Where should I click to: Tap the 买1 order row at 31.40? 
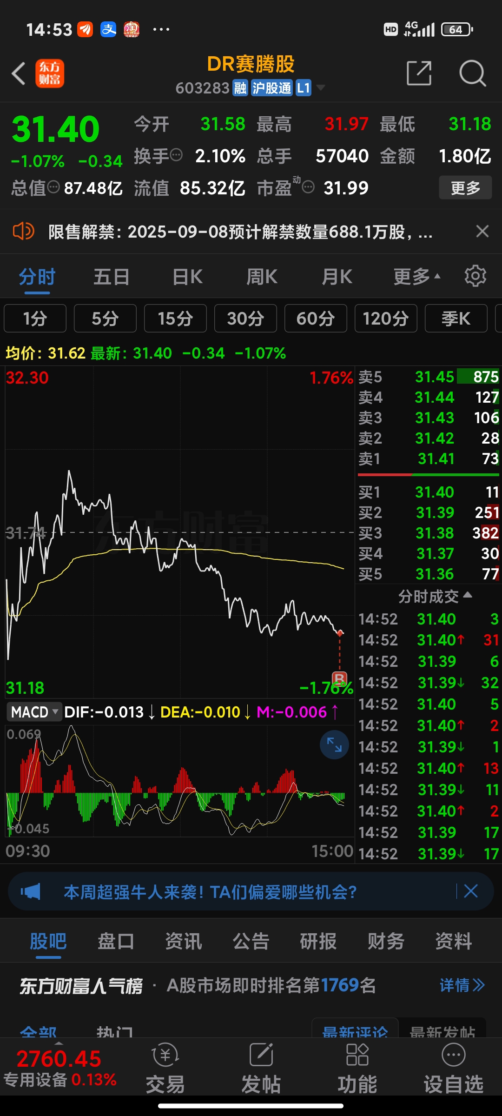click(429, 492)
